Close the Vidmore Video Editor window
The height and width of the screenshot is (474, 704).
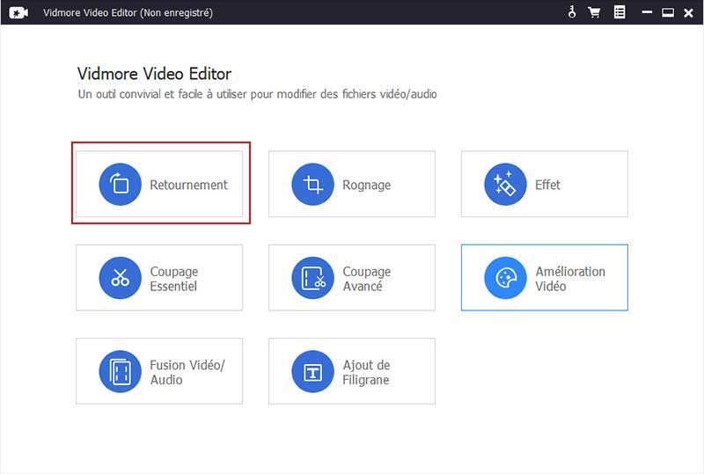tap(688, 12)
